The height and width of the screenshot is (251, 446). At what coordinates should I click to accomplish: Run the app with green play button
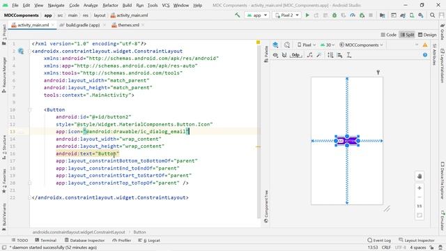click(x=307, y=15)
